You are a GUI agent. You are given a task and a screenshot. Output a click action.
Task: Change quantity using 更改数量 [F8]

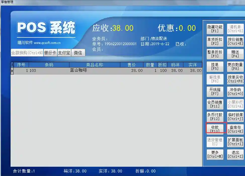click(x=235, y=67)
